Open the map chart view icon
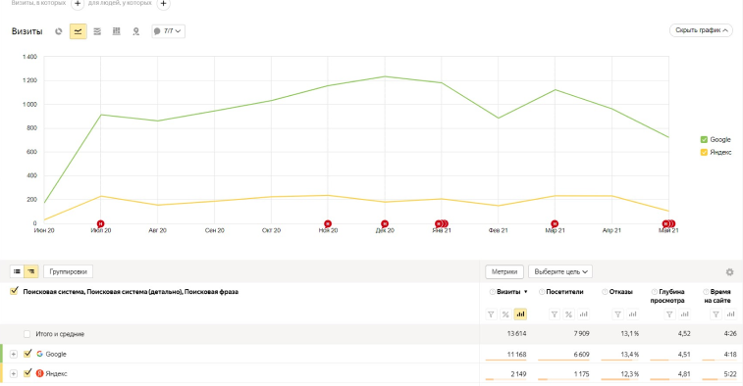Screen dimensions: 743x386 click(136, 31)
